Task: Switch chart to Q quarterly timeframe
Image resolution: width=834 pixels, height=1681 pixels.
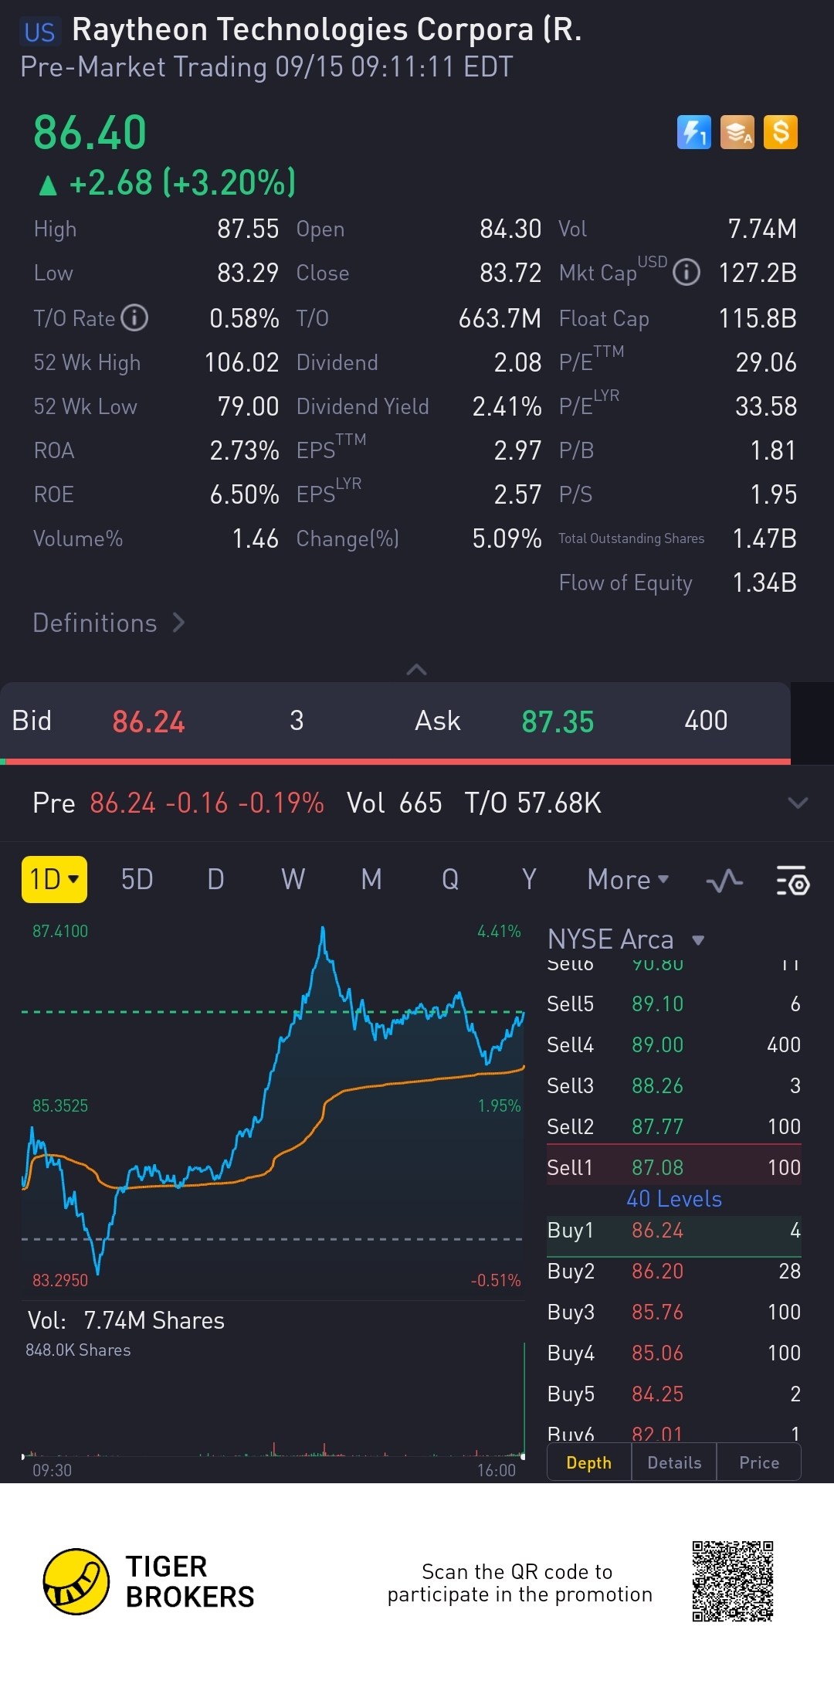Action: pyautogui.click(x=450, y=879)
